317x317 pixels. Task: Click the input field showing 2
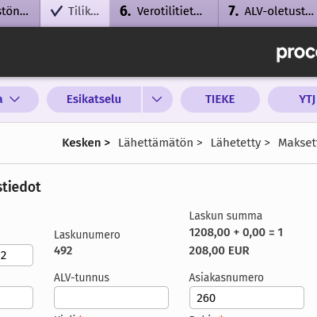point(17,255)
